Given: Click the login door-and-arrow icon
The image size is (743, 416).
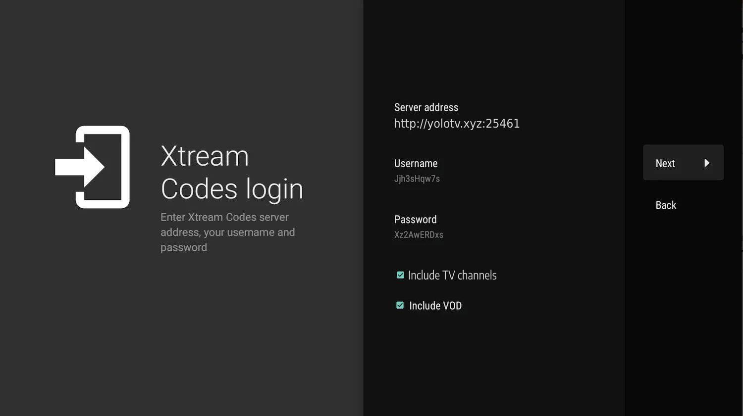Looking at the screenshot, I should [93, 167].
